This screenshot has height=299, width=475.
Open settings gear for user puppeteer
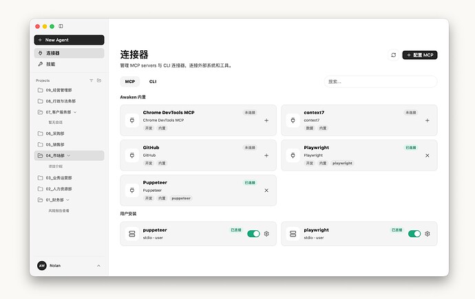coord(266,234)
